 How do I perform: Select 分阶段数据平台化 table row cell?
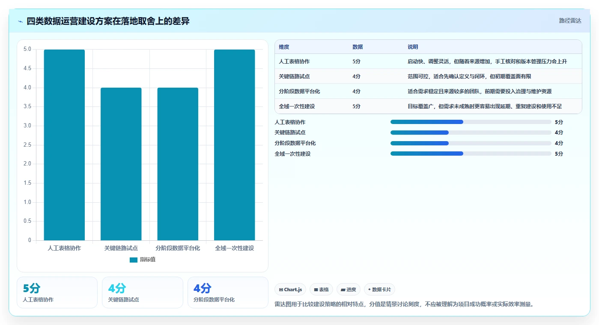299,92
